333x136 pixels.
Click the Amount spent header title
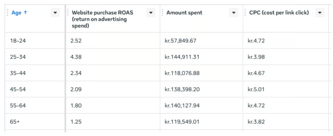pos(184,13)
